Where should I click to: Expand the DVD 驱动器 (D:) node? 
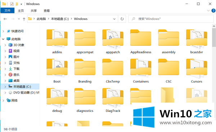(5, 93)
